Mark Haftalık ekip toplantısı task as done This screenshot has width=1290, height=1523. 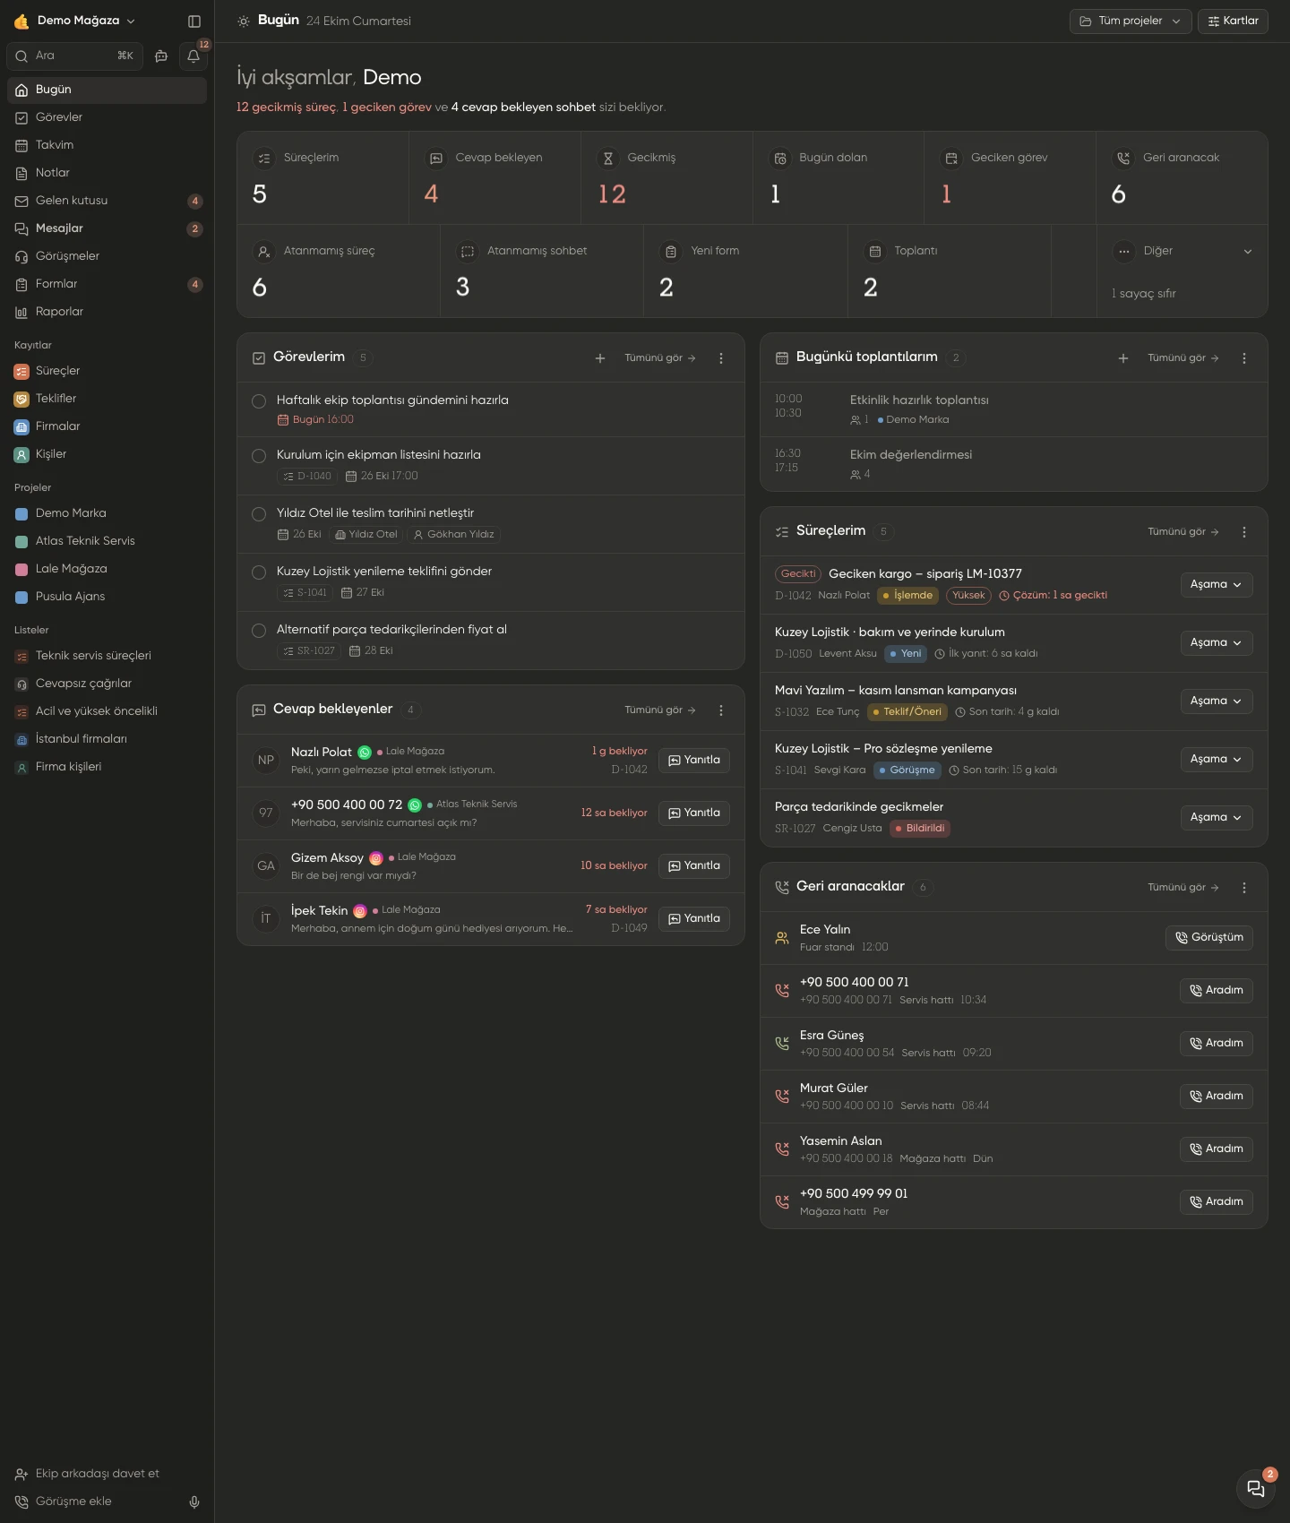(x=259, y=401)
